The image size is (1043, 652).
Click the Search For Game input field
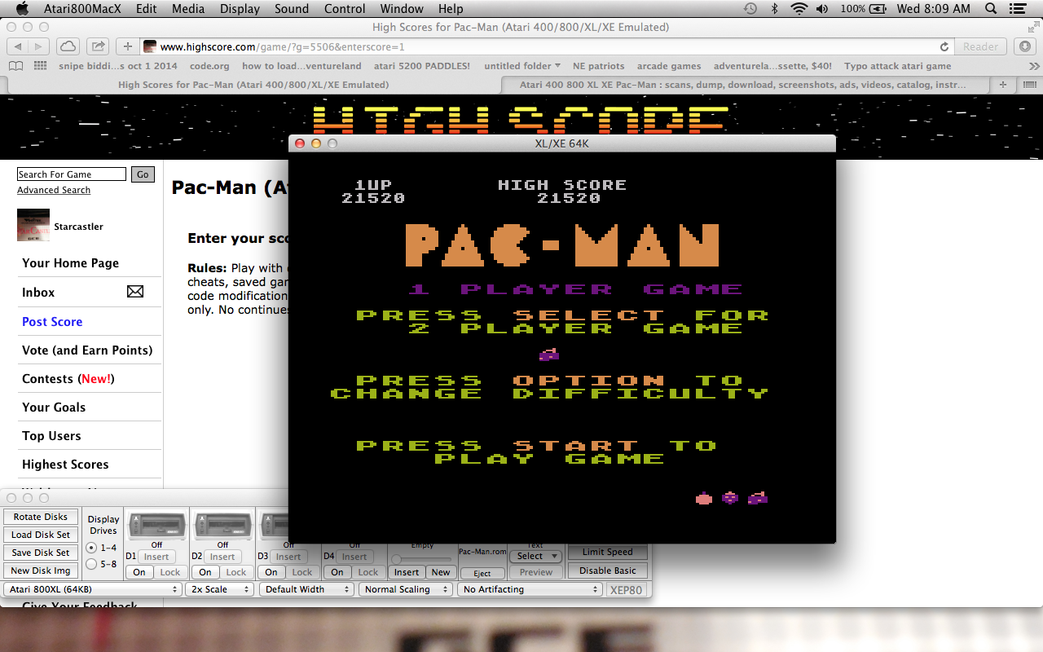point(72,174)
